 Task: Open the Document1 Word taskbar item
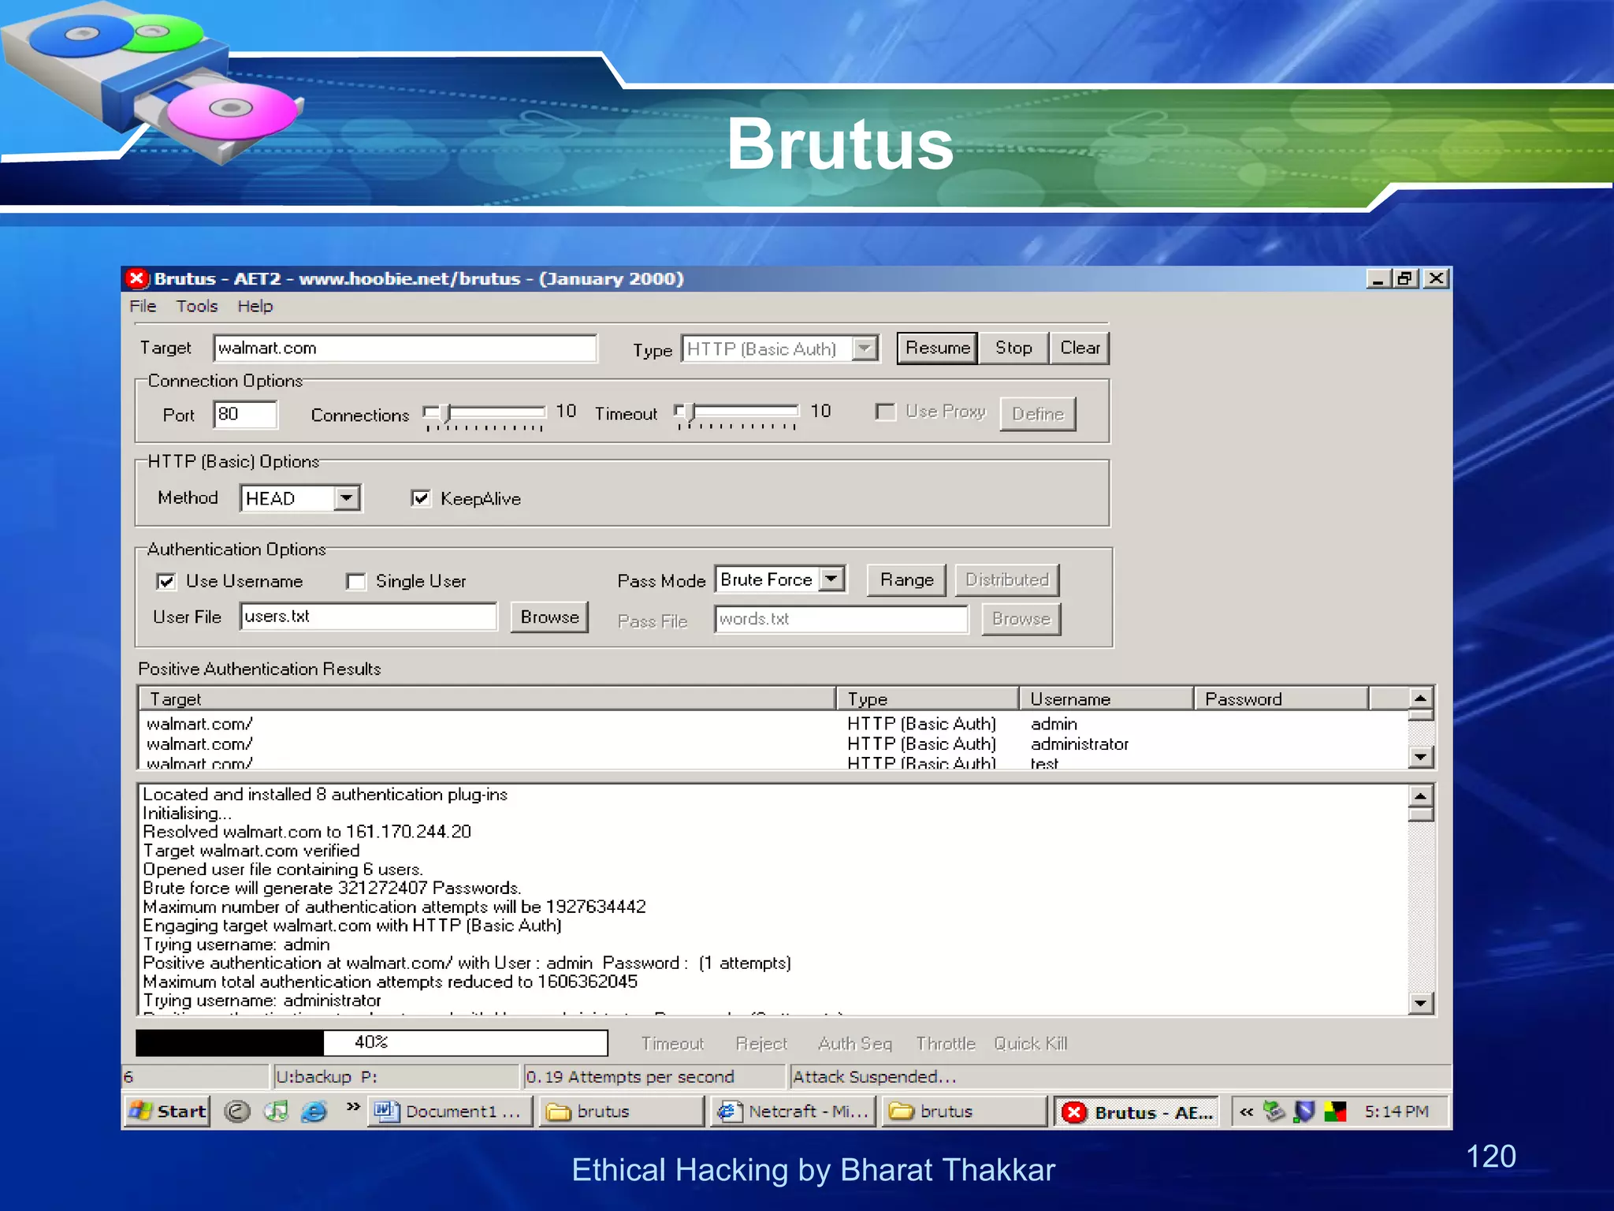(x=449, y=1111)
